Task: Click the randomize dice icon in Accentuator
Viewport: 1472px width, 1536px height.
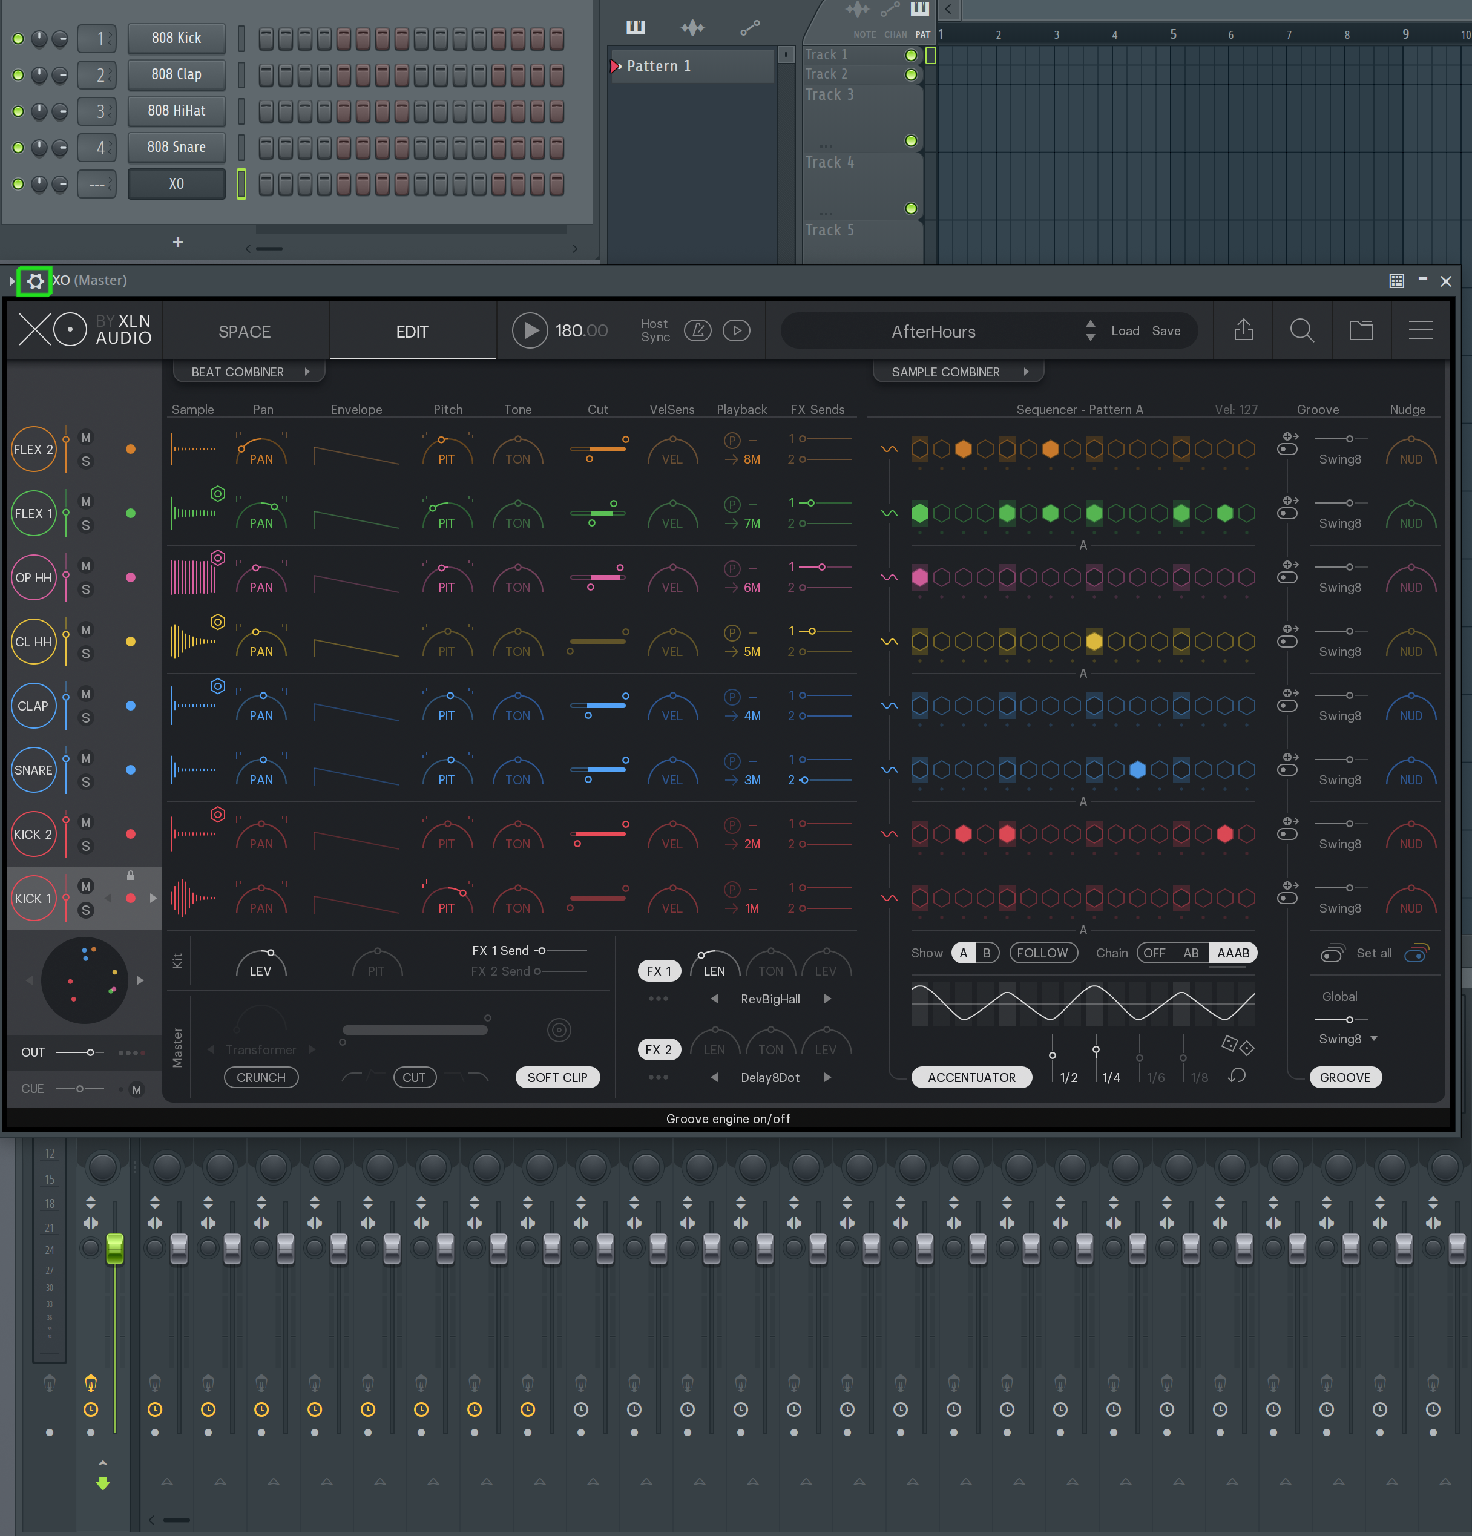Action: [1238, 1045]
